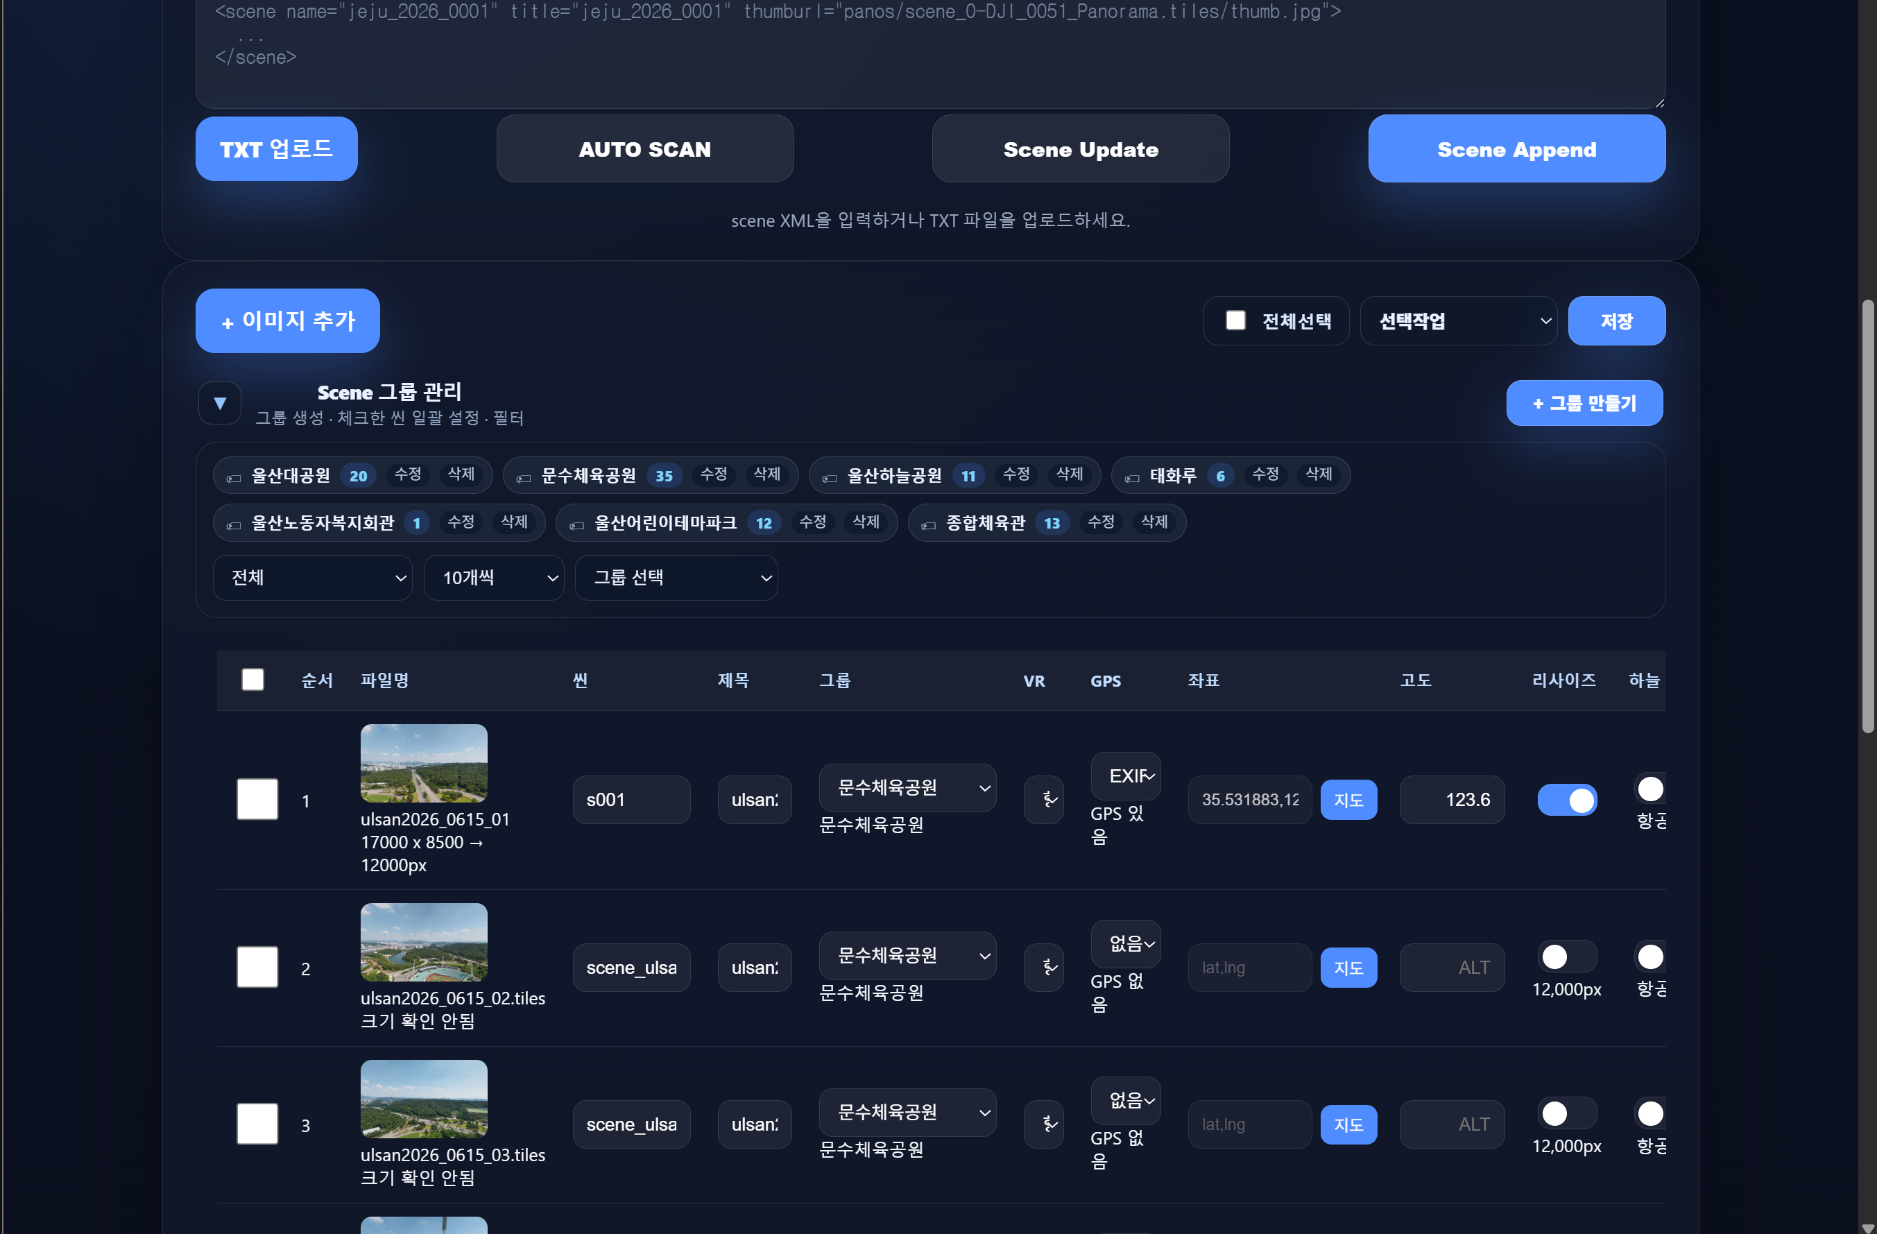Open the thumbnail of ulsan2026_0615_02.tiles
Image resolution: width=1877 pixels, height=1234 pixels.
(x=425, y=942)
